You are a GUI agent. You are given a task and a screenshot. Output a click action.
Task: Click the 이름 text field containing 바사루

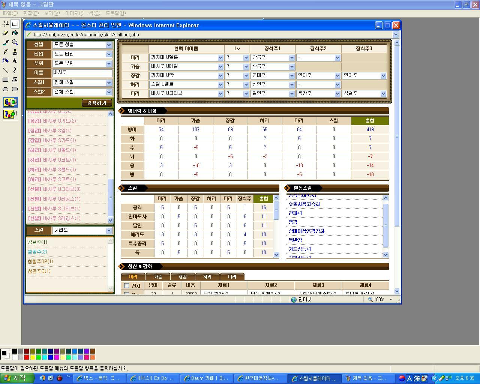[x=82, y=73]
